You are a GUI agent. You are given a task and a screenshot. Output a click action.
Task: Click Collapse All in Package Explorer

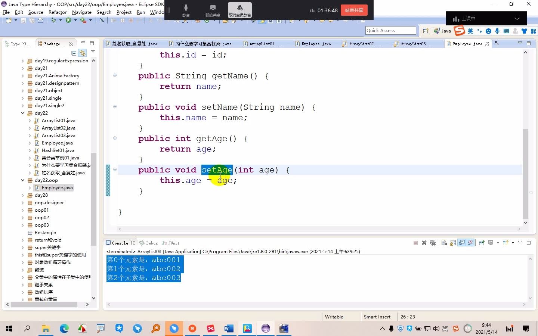(74, 53)
